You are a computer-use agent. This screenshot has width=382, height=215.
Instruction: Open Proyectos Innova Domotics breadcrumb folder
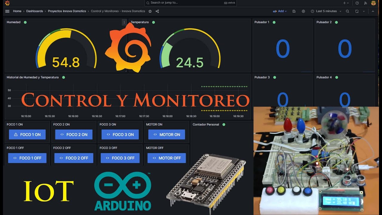67,11
